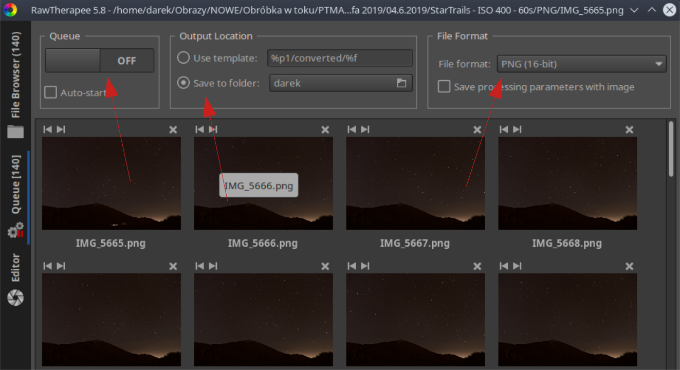Click the vertical queue scrollbar
This screenshot has width=680, height=370.
pos(671,149)
